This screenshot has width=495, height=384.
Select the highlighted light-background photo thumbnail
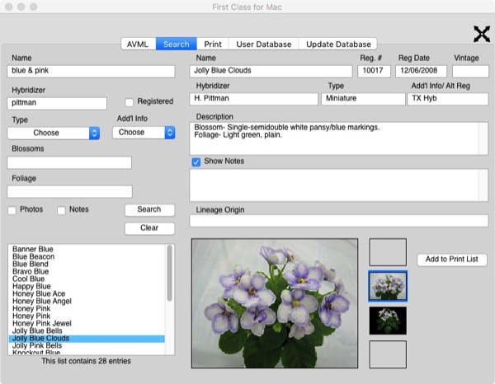click(388, 286)
